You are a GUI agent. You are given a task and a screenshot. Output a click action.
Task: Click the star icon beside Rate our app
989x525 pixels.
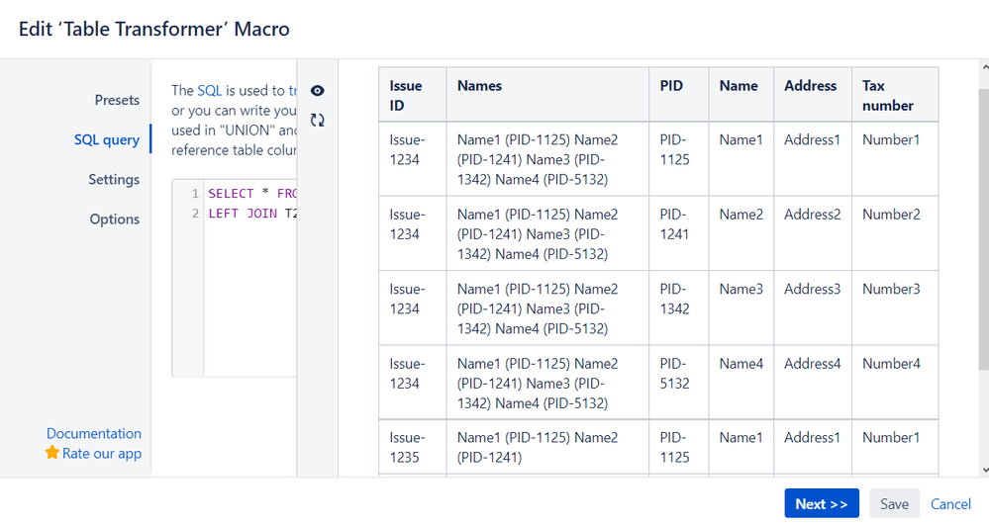(52, 453)
